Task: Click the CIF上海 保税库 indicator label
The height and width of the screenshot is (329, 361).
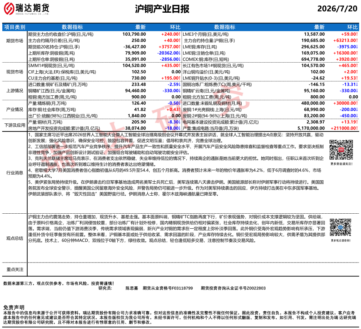Action: coord(62,72)
